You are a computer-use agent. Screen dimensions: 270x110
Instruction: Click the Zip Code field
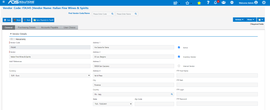155,104
